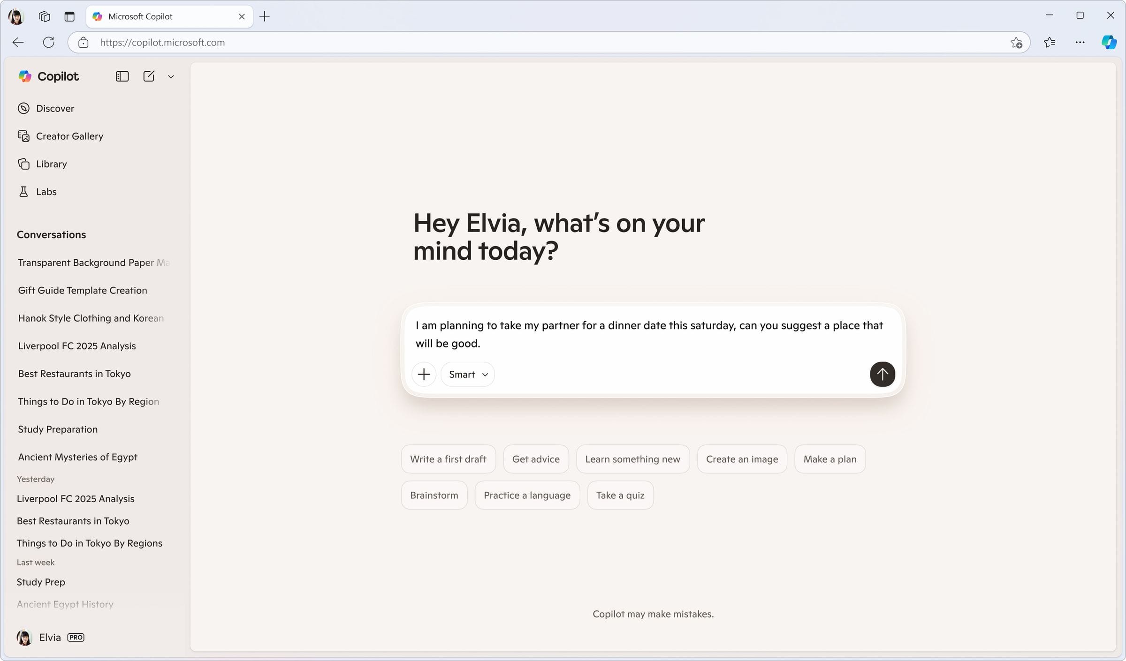Start a new chat with compose icon

pyautogui.click(x=149, y=76)
